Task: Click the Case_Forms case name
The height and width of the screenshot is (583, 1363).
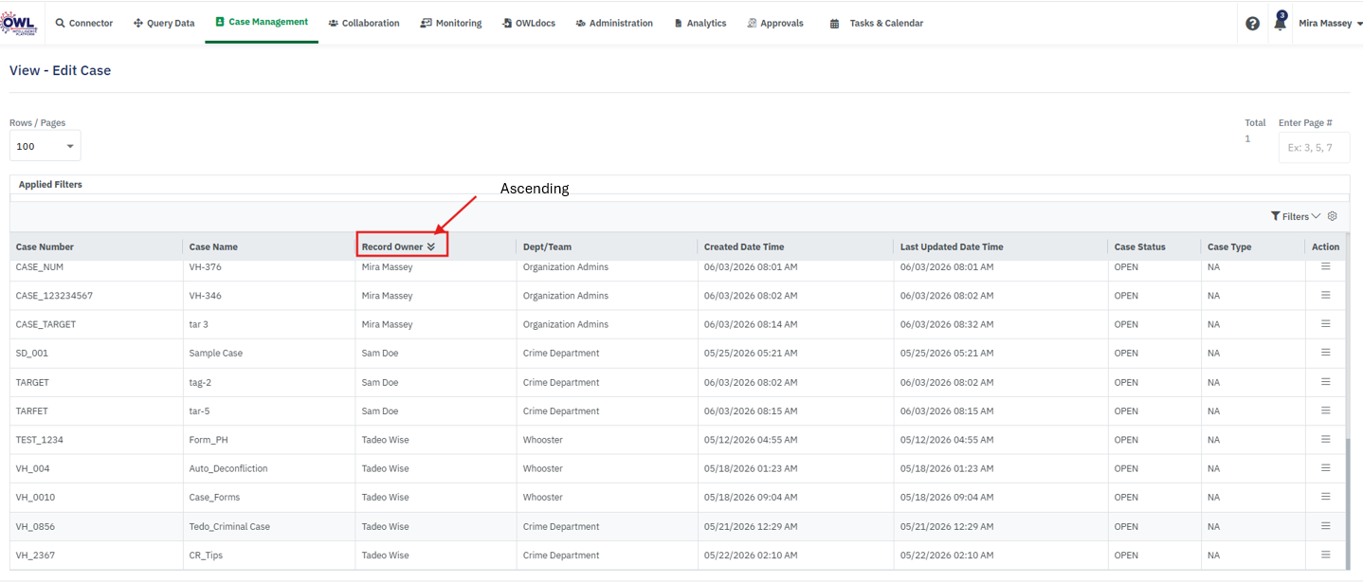Action: click(x=214, y=497)
